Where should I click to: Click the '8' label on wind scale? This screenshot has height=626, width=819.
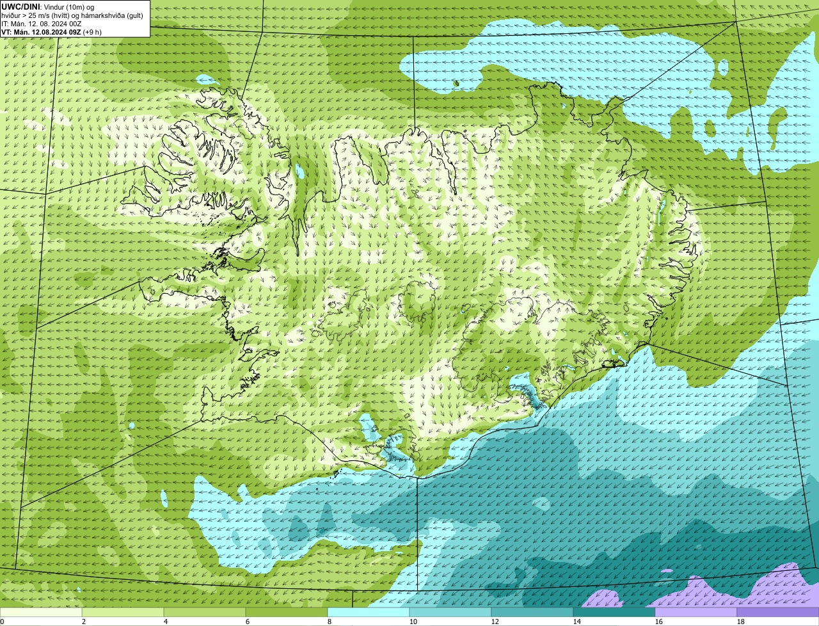pyautogui.click(x=330, y=622)
